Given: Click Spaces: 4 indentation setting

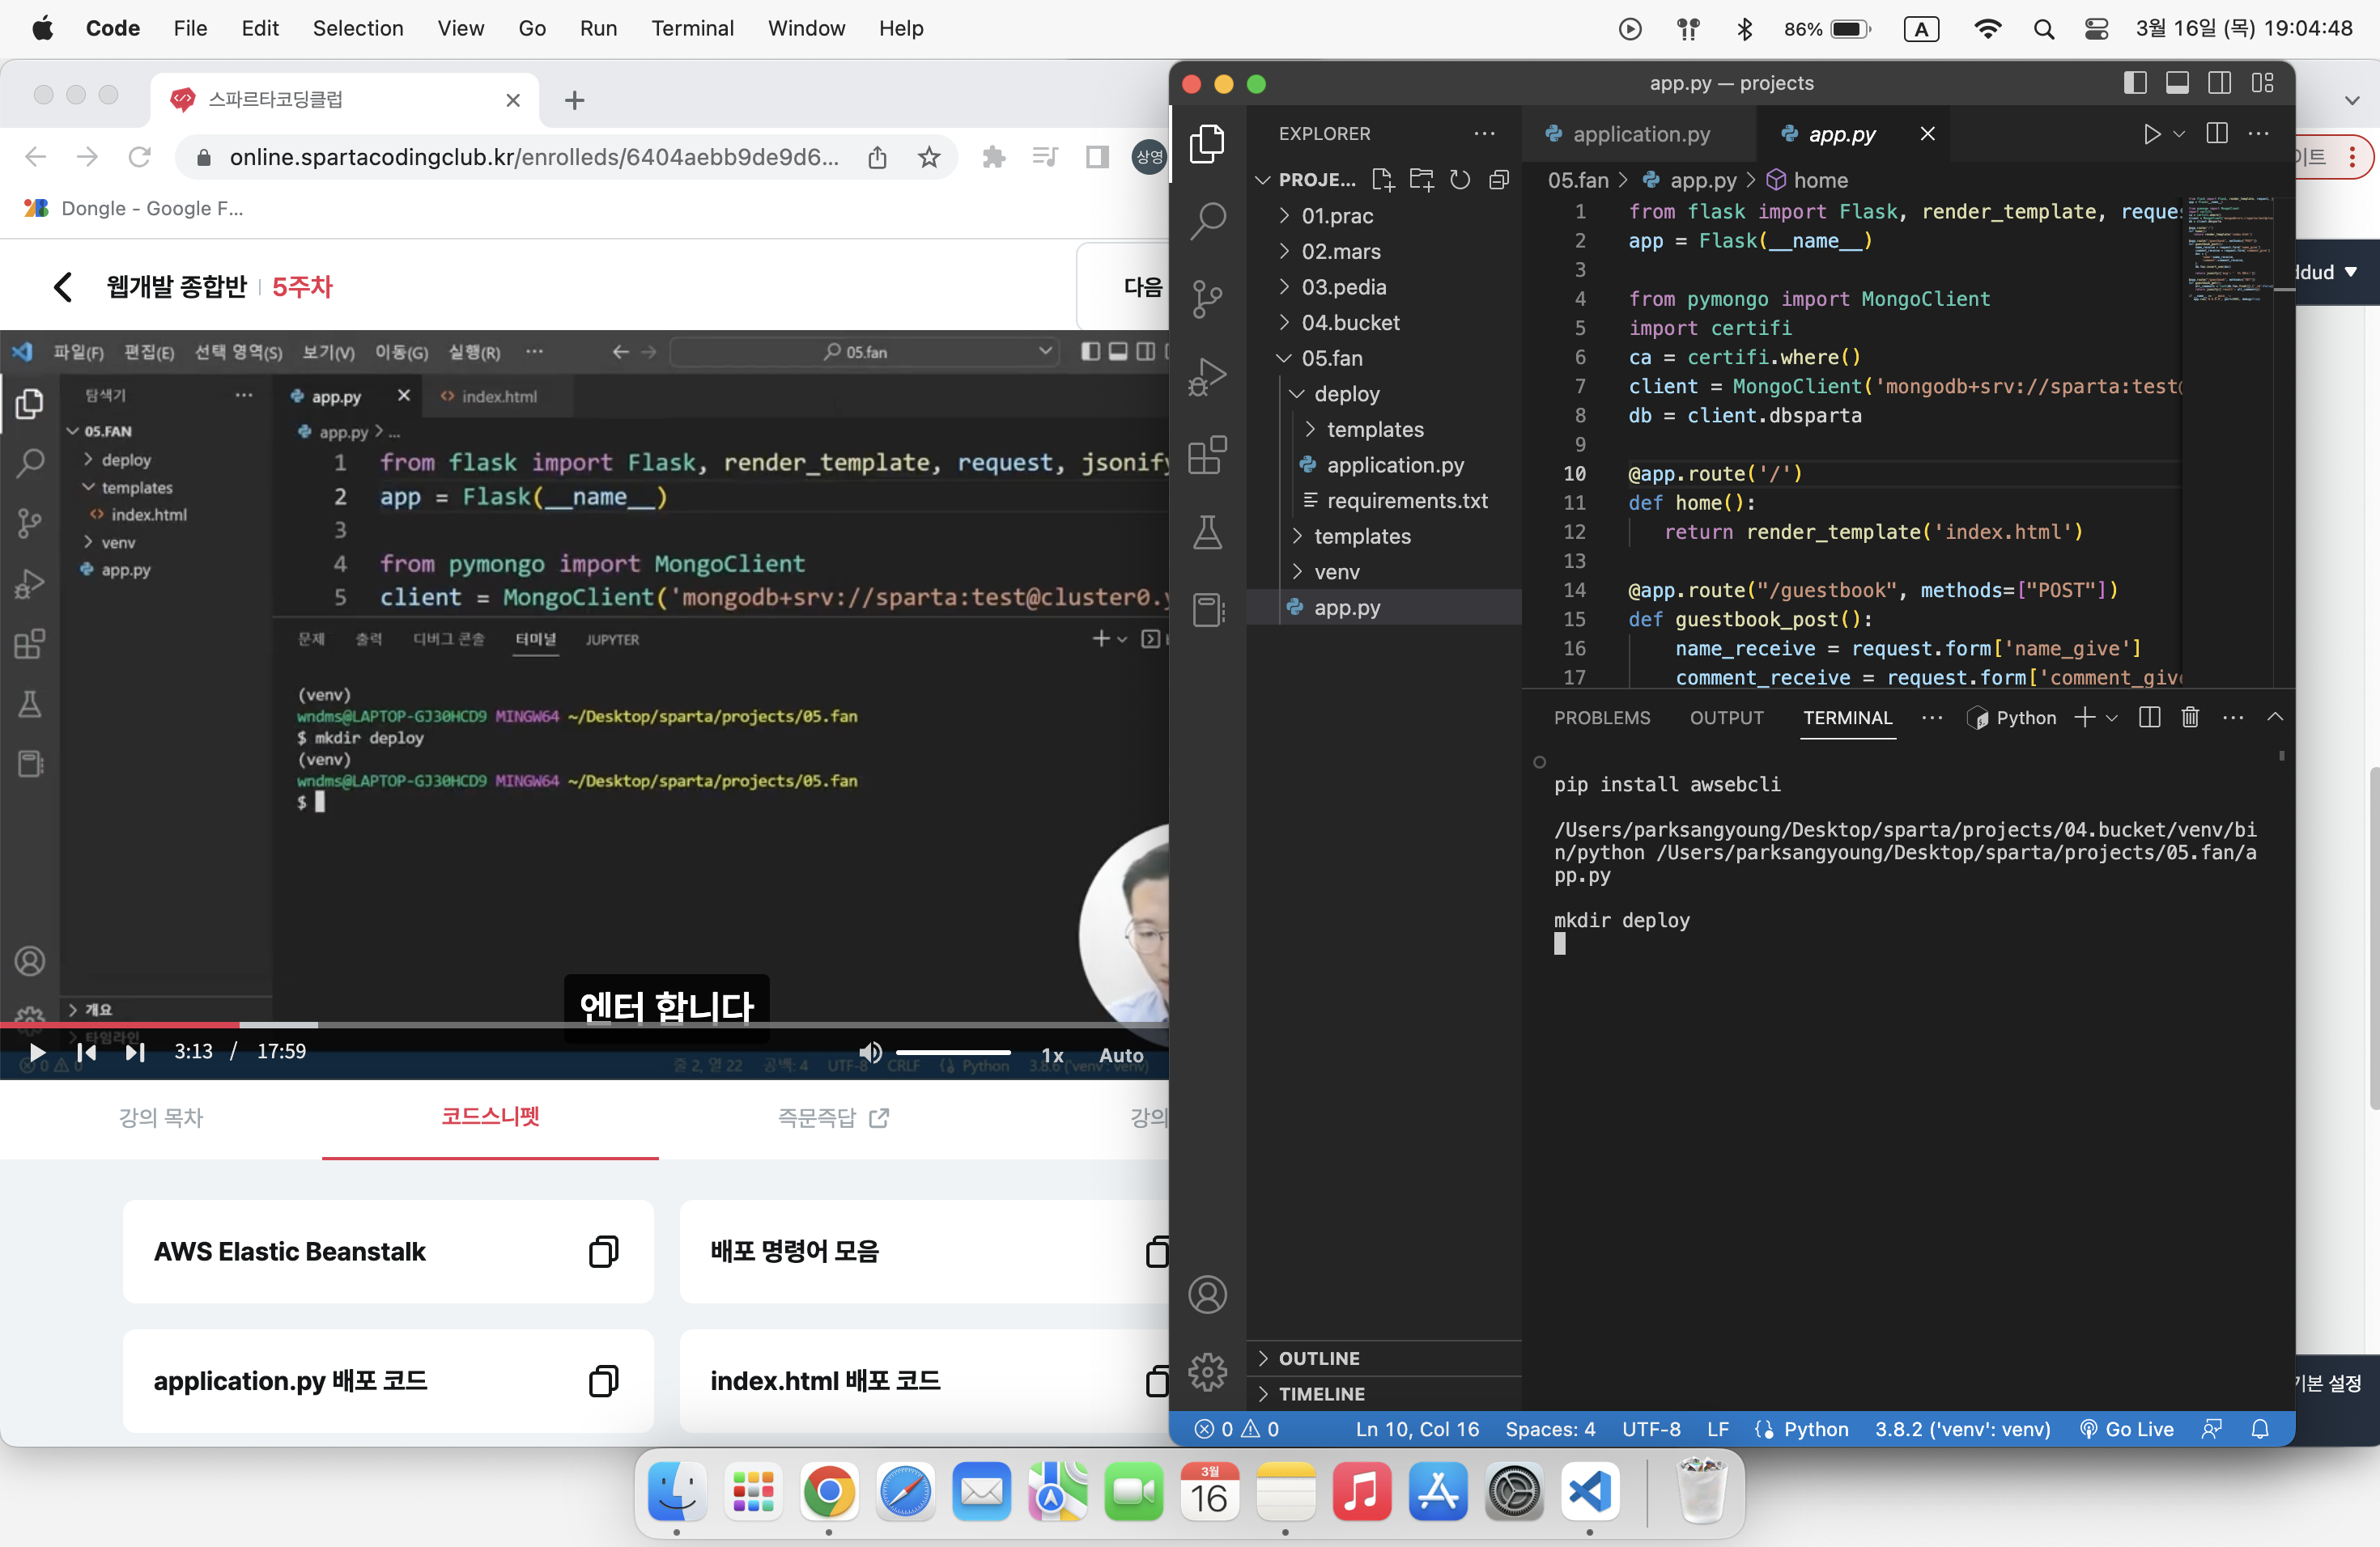Looking at the screenshot, I should tap(1550, 1429).
